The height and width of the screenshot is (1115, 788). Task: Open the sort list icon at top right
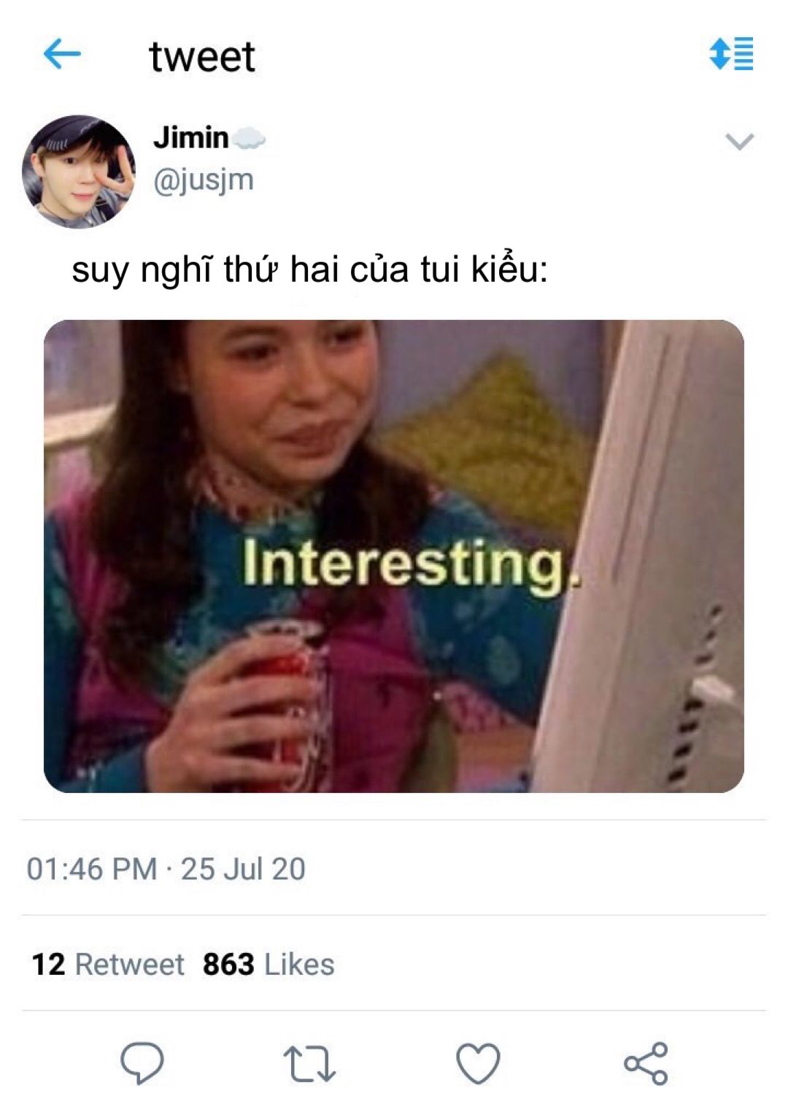tap(731, 54)
